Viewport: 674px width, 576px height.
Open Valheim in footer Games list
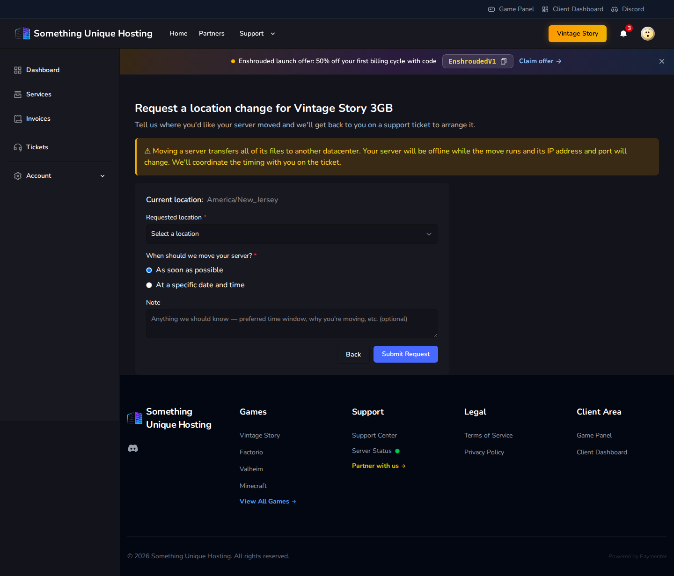251,469
